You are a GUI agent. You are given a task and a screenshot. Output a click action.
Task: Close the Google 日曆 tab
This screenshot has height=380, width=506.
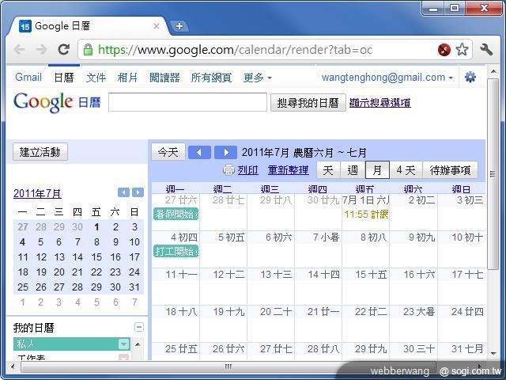pos(157,26)
